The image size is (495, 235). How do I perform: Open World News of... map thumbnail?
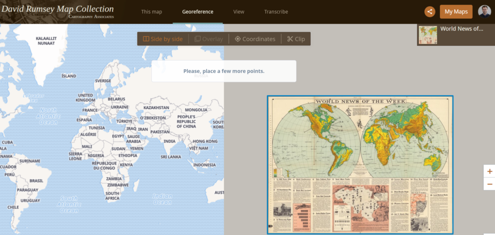pos(428,35)
